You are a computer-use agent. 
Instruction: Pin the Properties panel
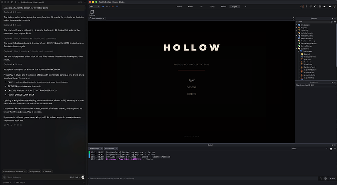click(x=332, y=82)
